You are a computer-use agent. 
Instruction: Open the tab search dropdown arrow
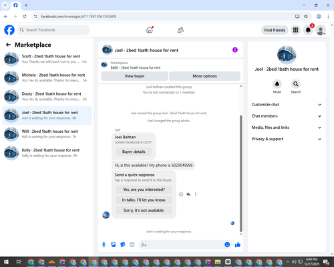point(5,5)
